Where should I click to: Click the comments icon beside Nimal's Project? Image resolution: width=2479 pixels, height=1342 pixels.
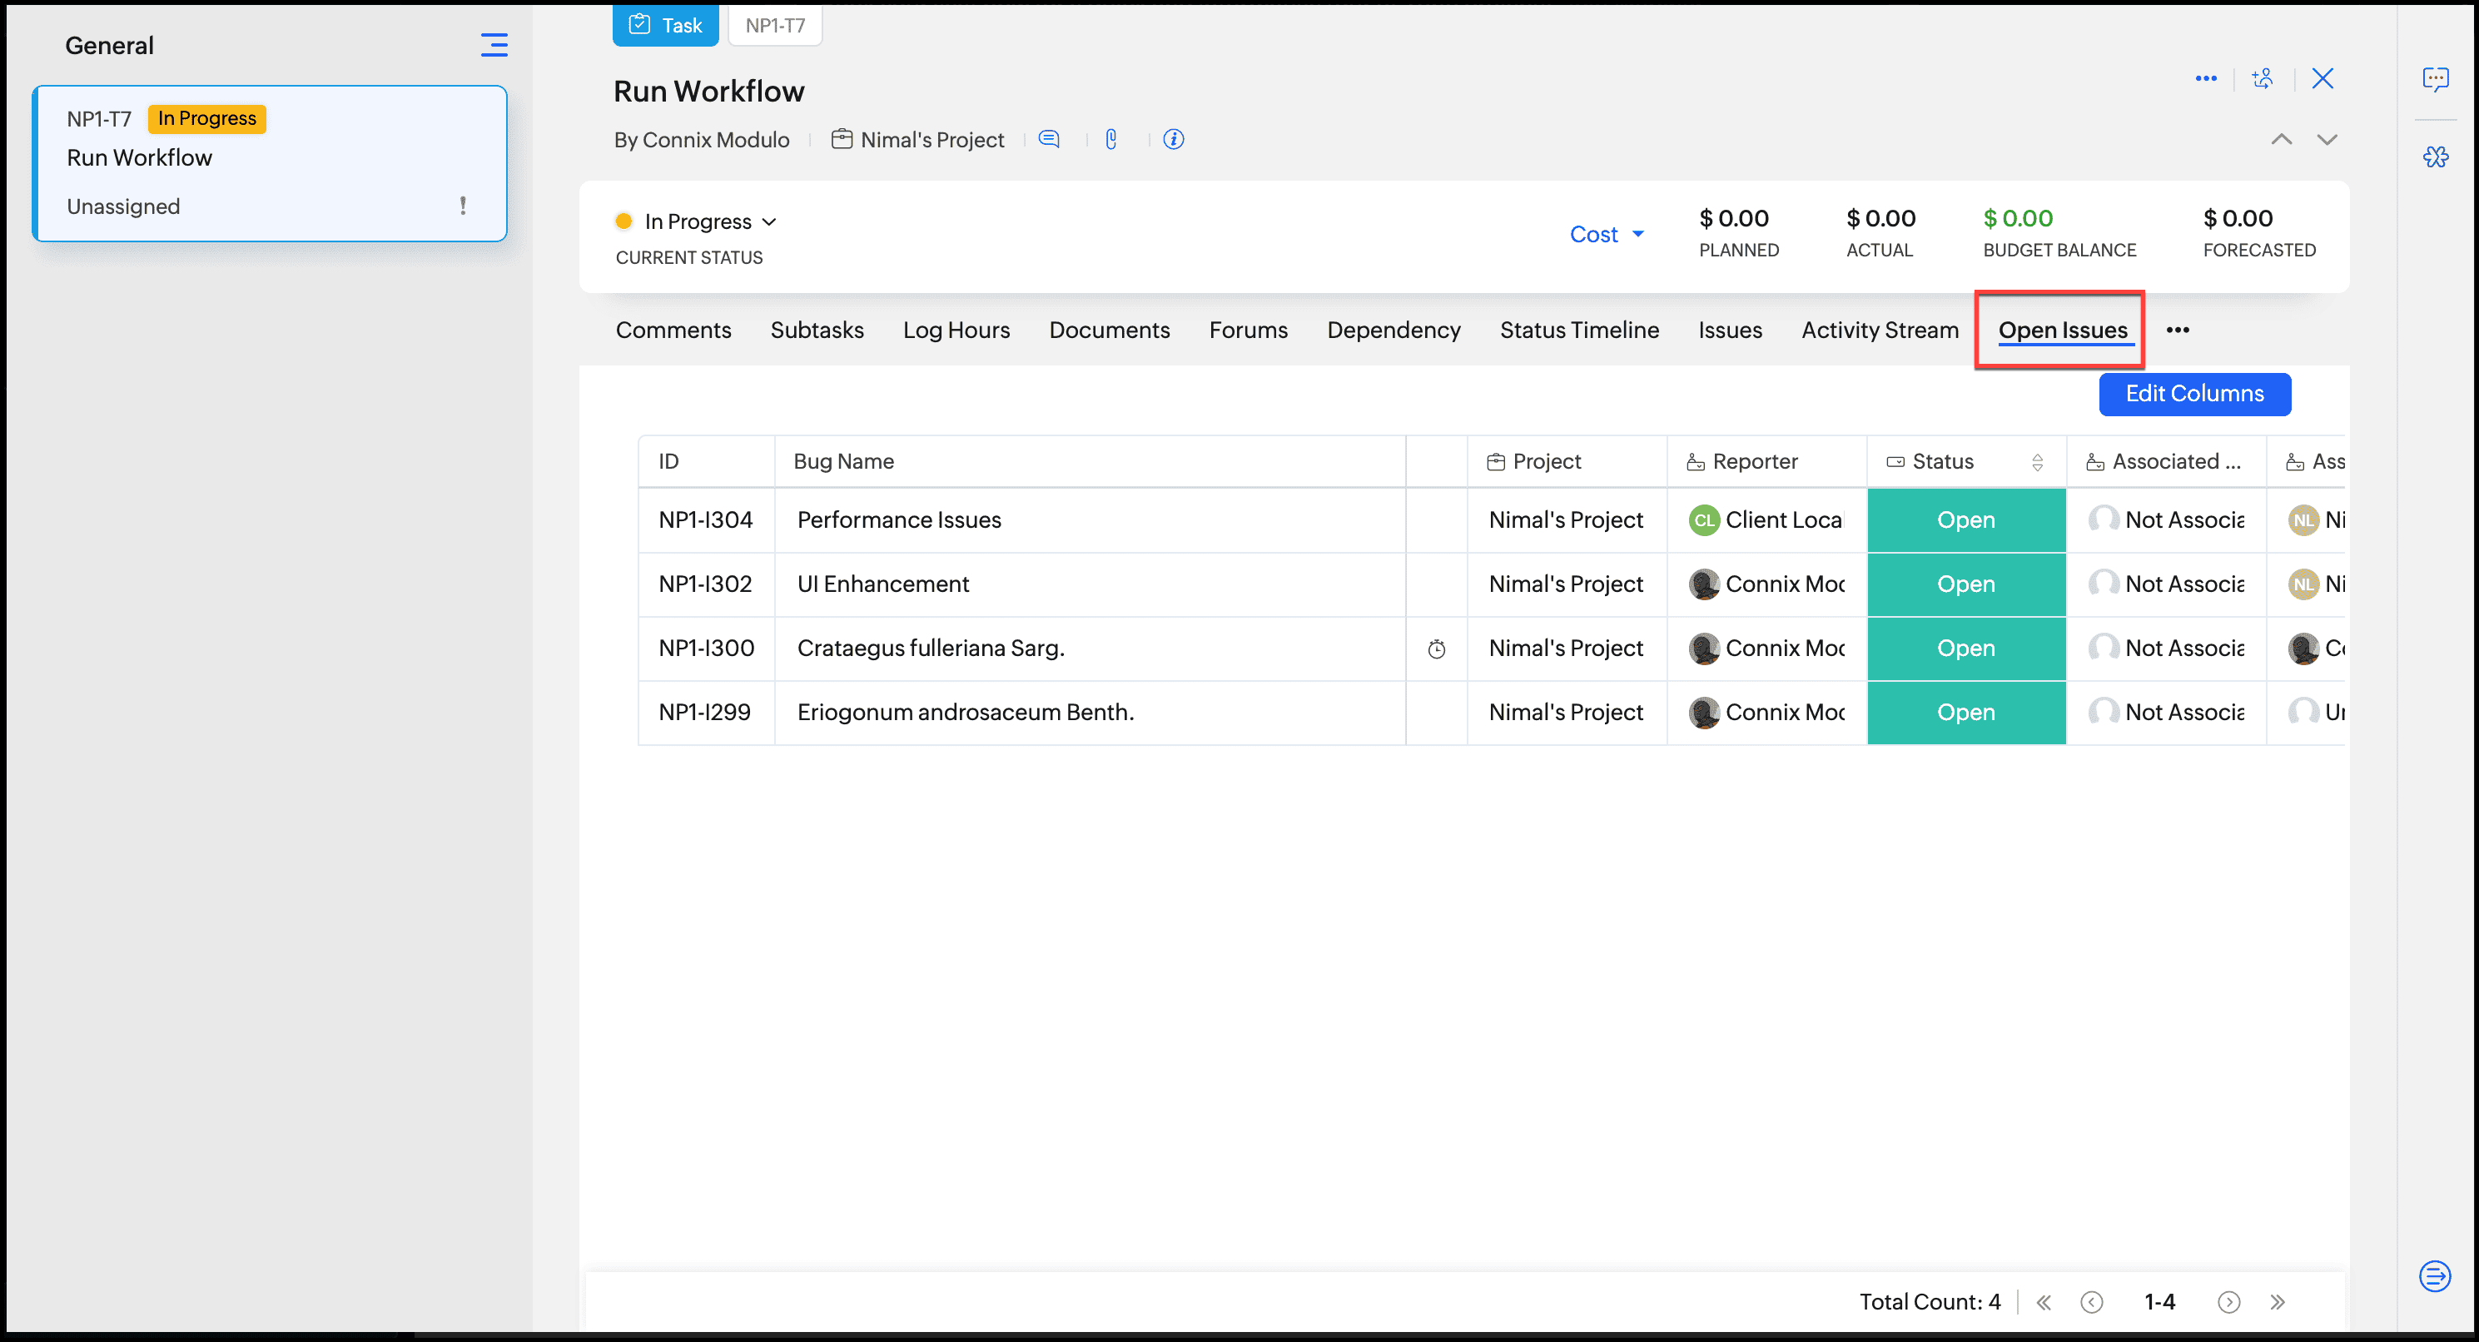coord(1049,140)
